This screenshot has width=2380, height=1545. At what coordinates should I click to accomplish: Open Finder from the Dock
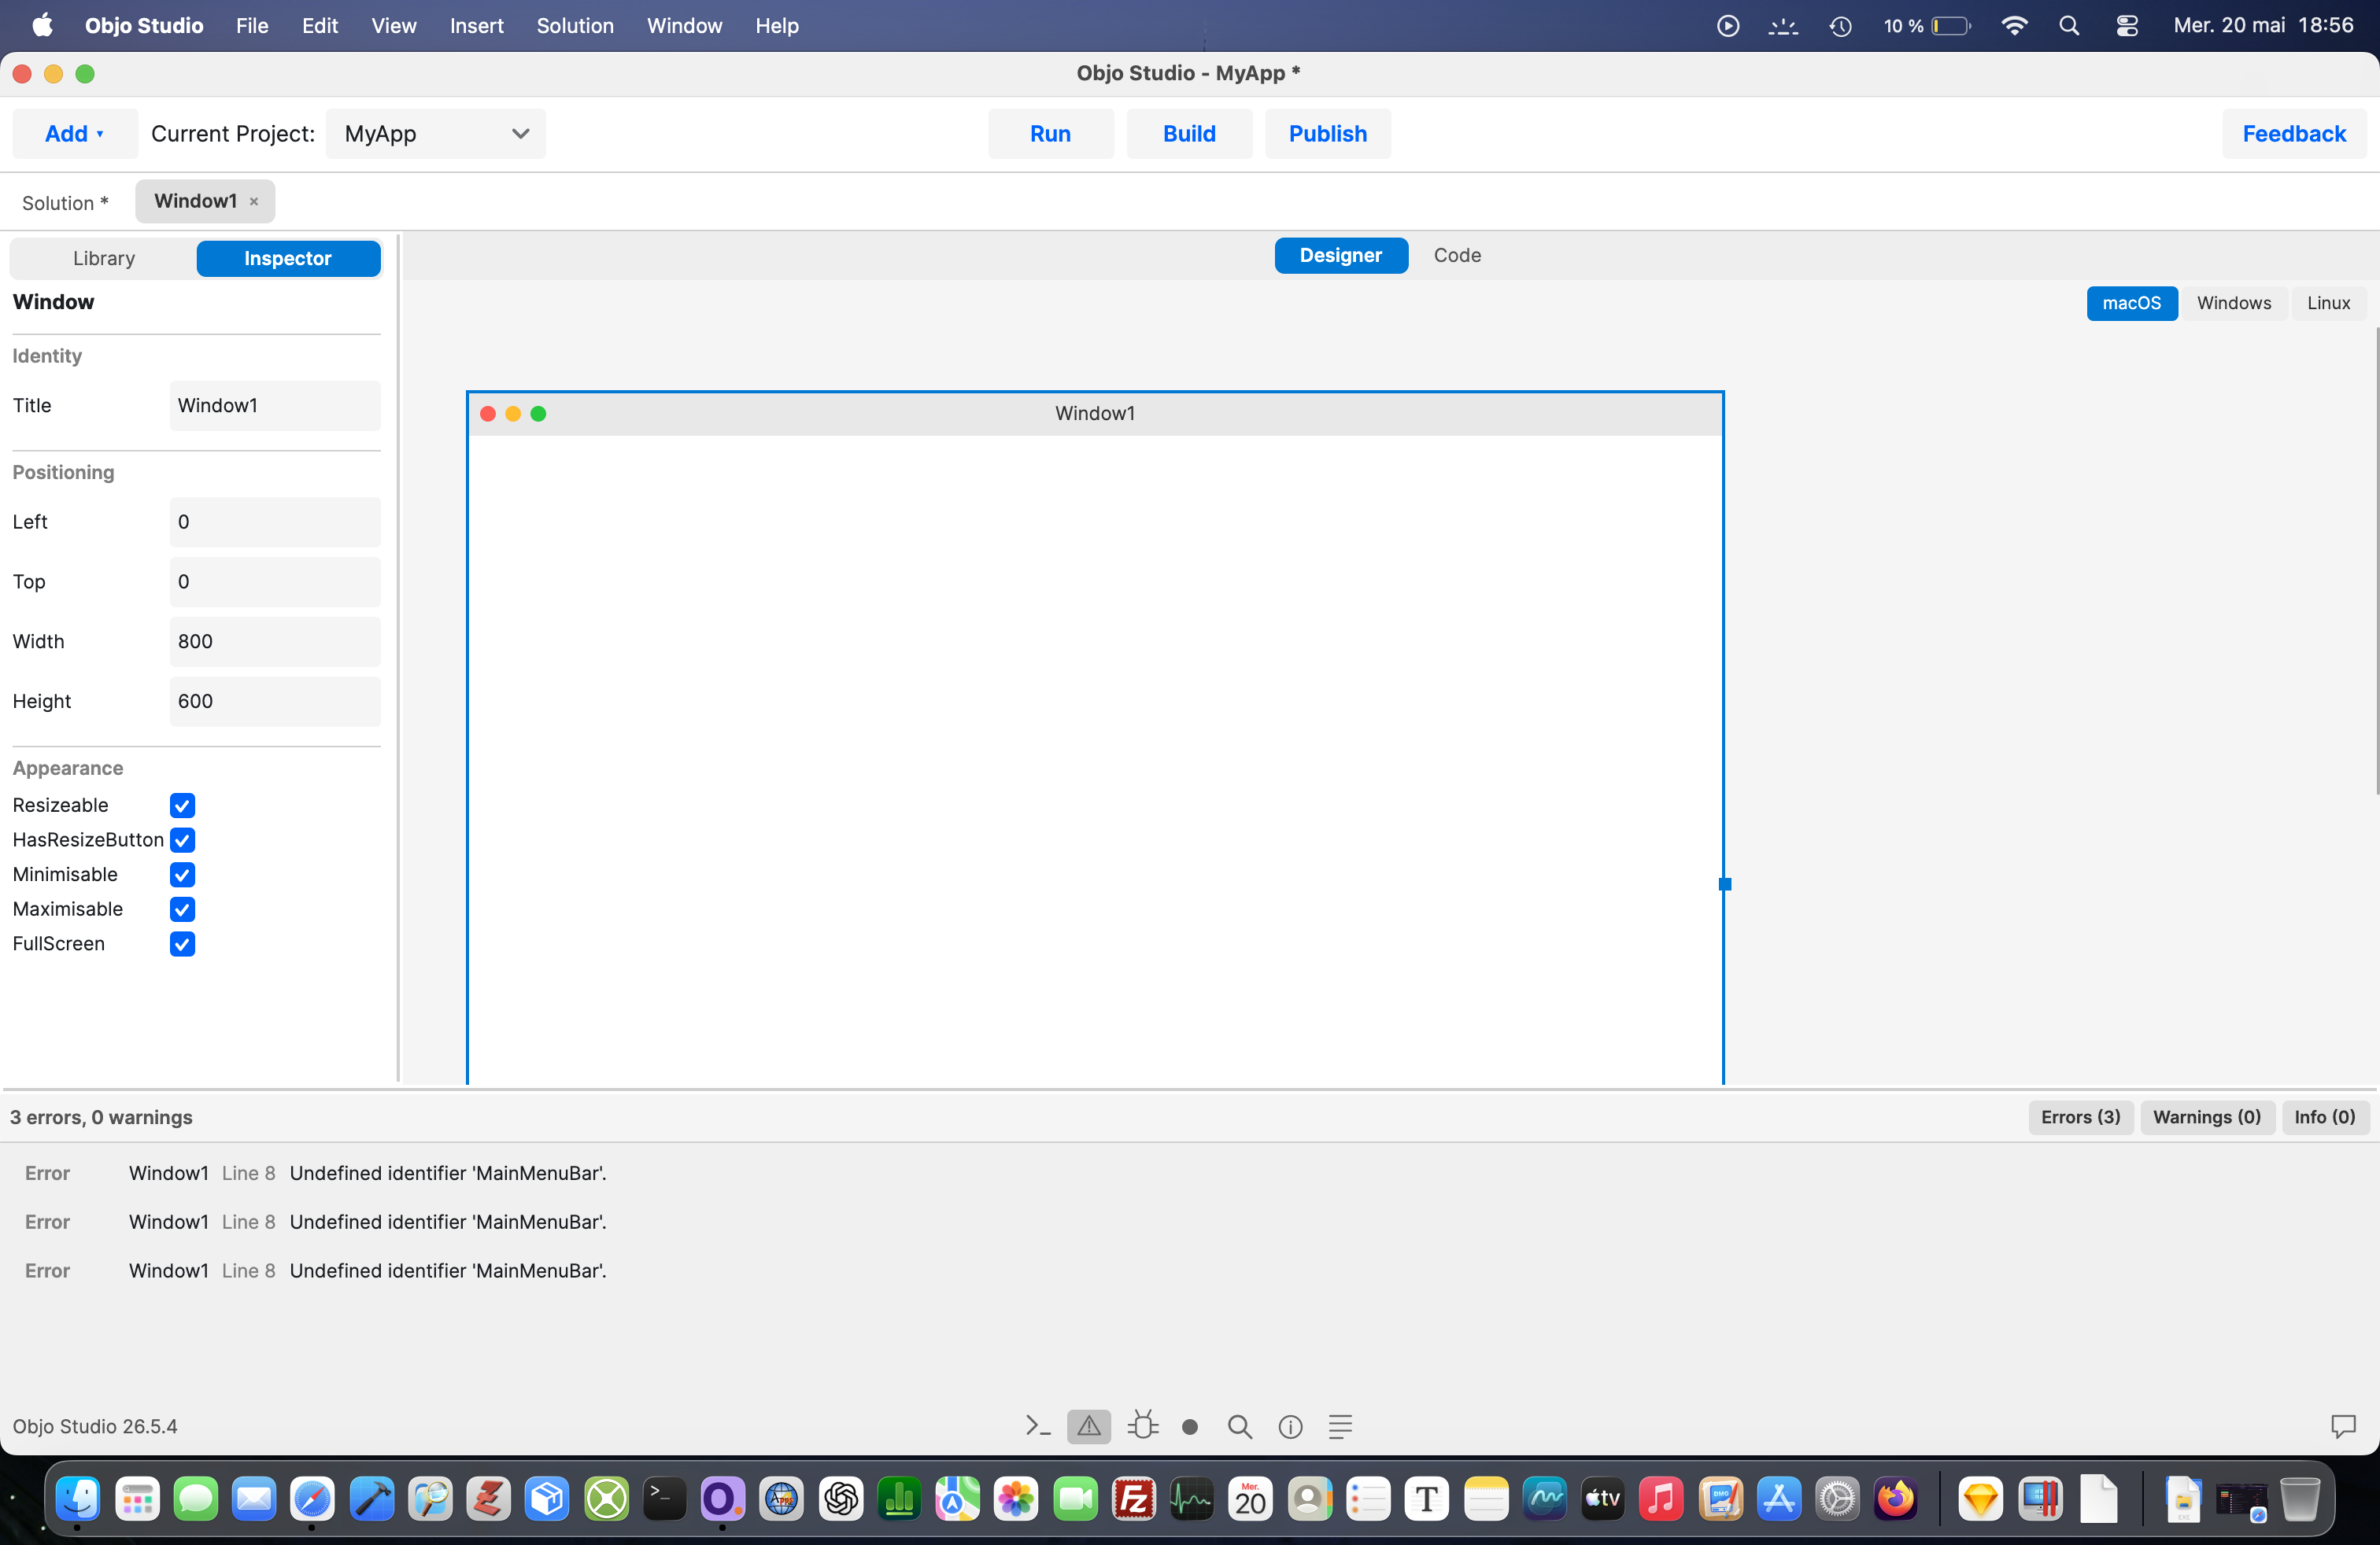[x=78, y=1499]
